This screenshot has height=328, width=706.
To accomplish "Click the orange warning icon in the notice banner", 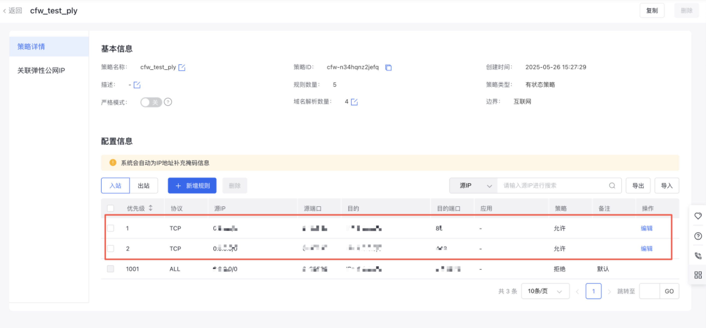I will (x=113, y=163).
